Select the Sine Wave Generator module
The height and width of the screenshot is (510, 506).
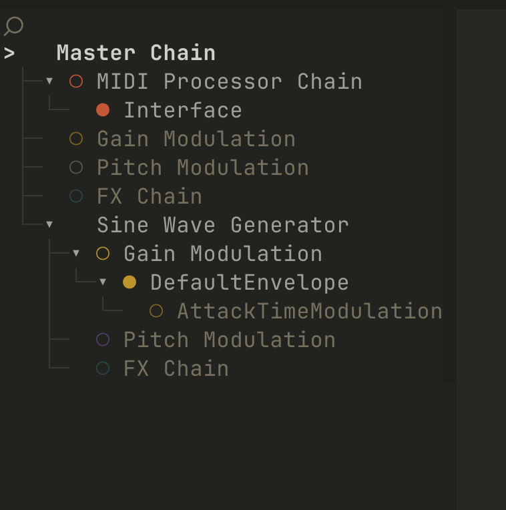[x=222, y=225]
